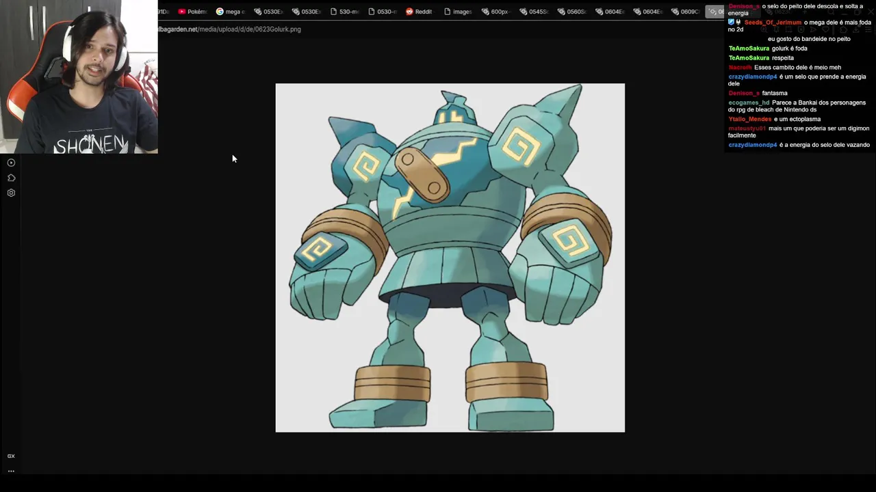Switch to the YouTube Pokém tab
Viewport: 876px width, 492px height.
[x=192, y=12]
